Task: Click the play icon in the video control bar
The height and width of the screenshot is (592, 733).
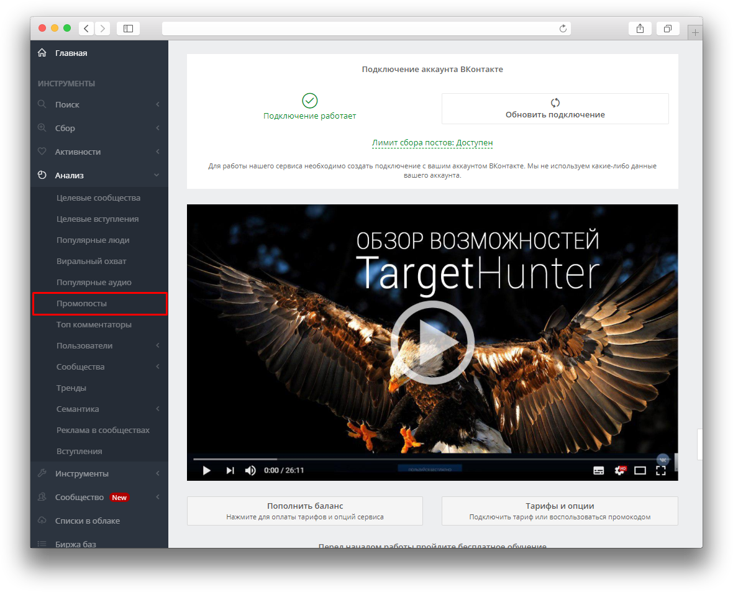Action: click(206, 470)
